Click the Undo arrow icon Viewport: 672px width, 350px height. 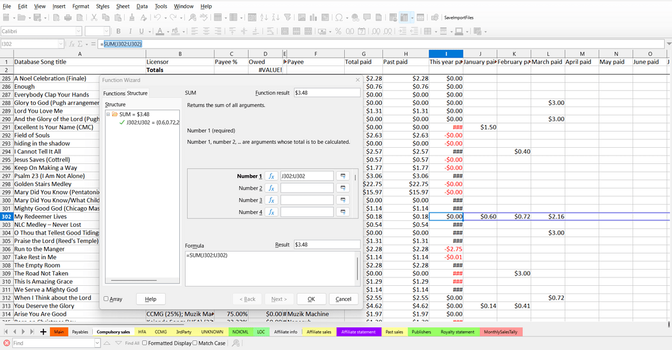[x=157, y=17]
